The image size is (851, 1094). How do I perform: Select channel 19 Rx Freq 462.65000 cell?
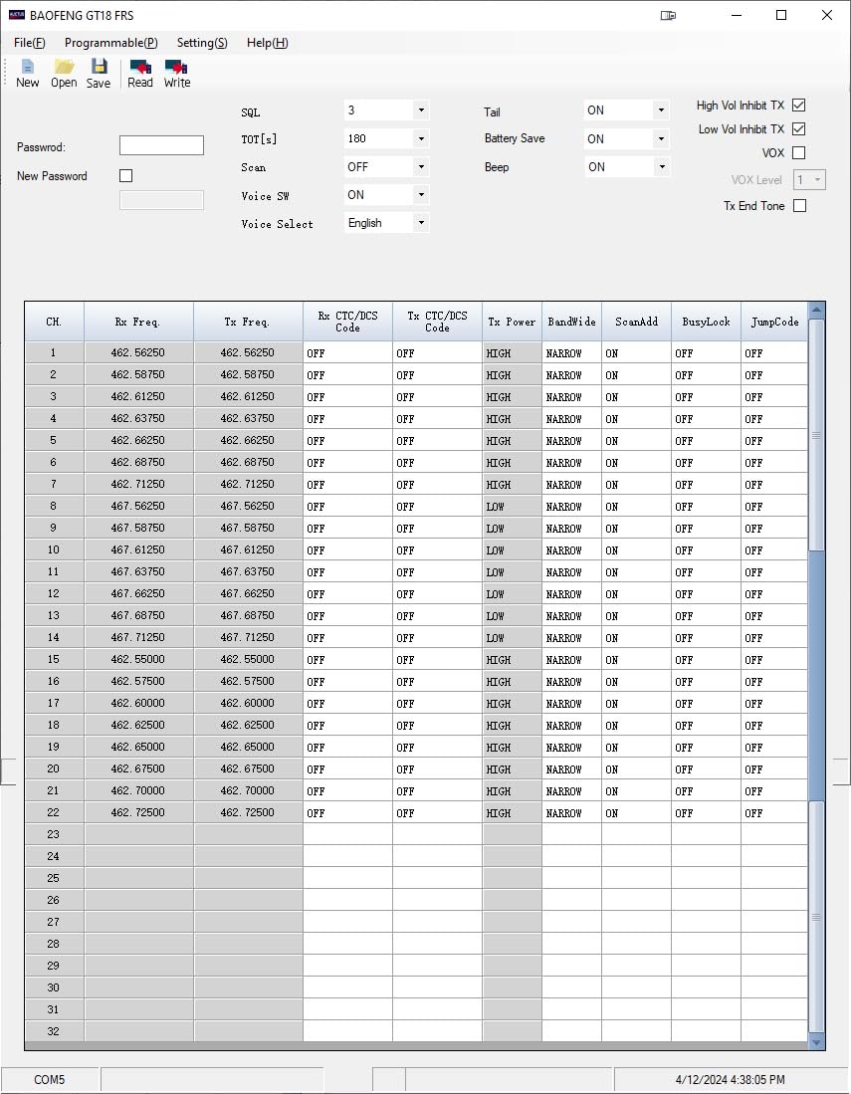(138, 748)
